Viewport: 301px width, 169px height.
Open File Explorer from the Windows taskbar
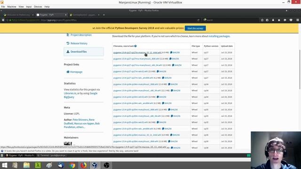[x=26, y=165]
